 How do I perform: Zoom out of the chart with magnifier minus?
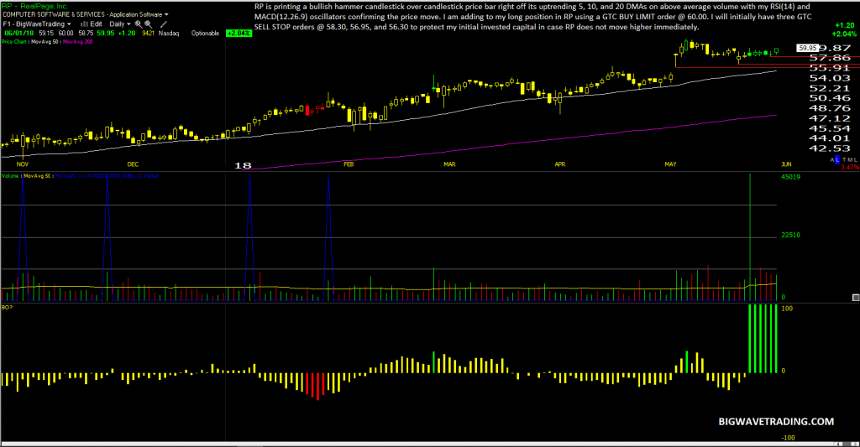click(x=149, y=24)
